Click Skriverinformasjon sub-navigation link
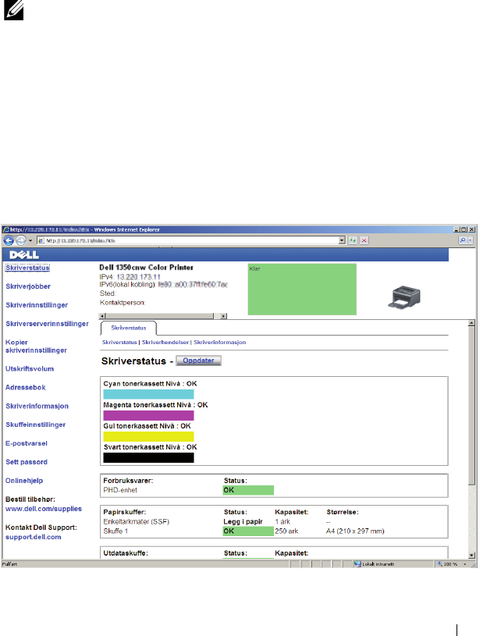Screen dimensions: 501x636 coord(219,343)
